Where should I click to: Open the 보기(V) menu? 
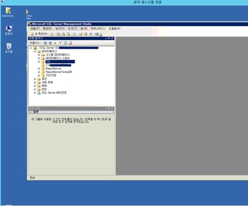click(x=60, y=29)
